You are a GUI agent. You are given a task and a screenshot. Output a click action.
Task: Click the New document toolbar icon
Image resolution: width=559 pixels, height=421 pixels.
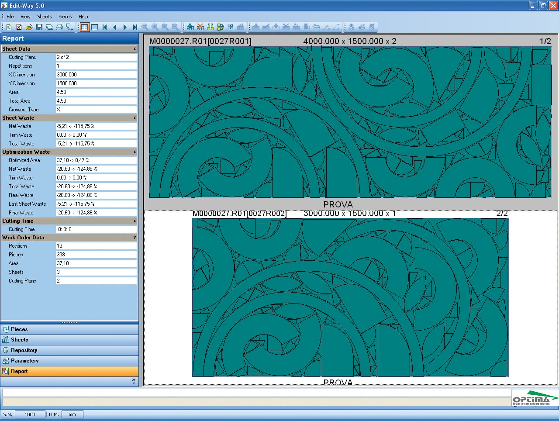[9, 27]
